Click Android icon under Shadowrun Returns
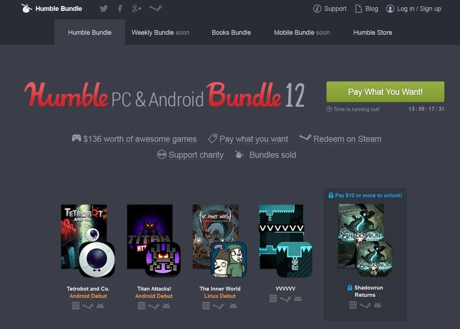460x329 pixels. click(378, 305)
